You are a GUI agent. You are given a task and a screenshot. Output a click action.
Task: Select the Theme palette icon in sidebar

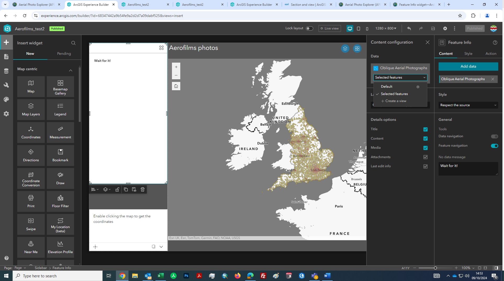coord(6,99)
